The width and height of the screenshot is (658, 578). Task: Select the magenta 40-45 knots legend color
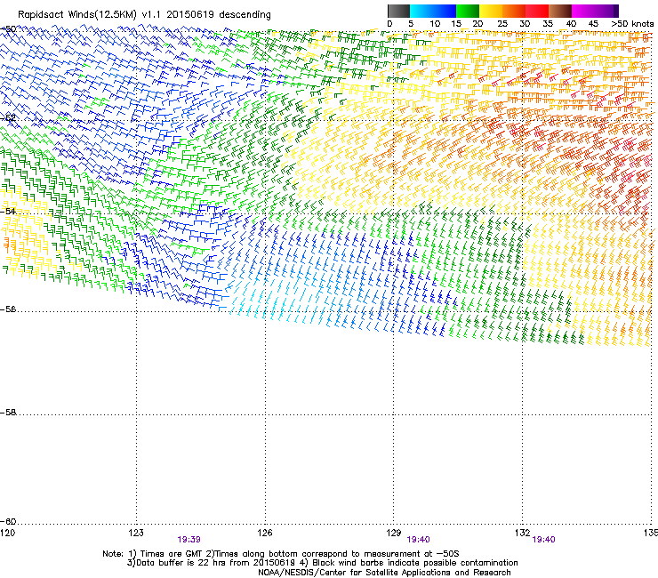[583, 11]
